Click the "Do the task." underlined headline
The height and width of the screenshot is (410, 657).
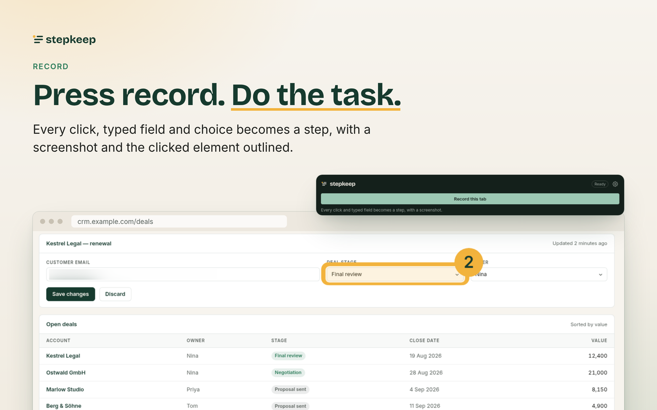coord(316,95)
